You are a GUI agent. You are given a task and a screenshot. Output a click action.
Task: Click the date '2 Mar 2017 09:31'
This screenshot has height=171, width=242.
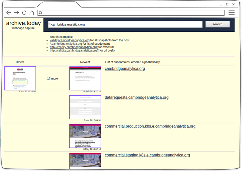pyautogui.click(x=92, y=120)
